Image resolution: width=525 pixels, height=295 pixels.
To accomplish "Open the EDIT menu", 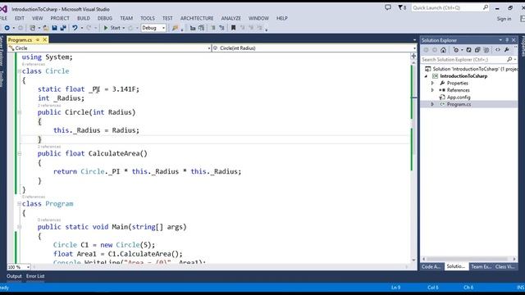I will click(20, 18).
